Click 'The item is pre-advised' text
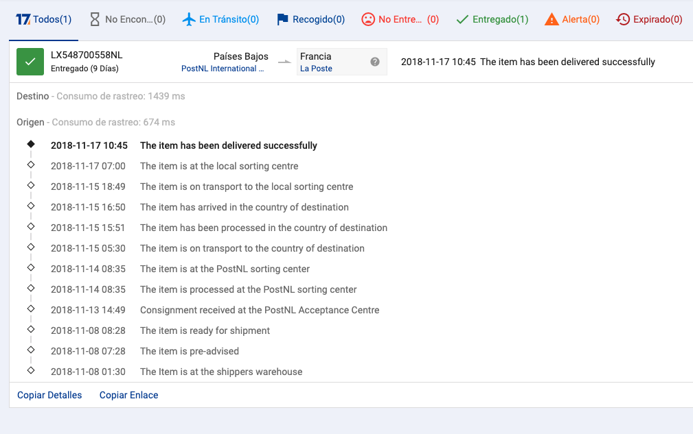 (x=190, y=352)
